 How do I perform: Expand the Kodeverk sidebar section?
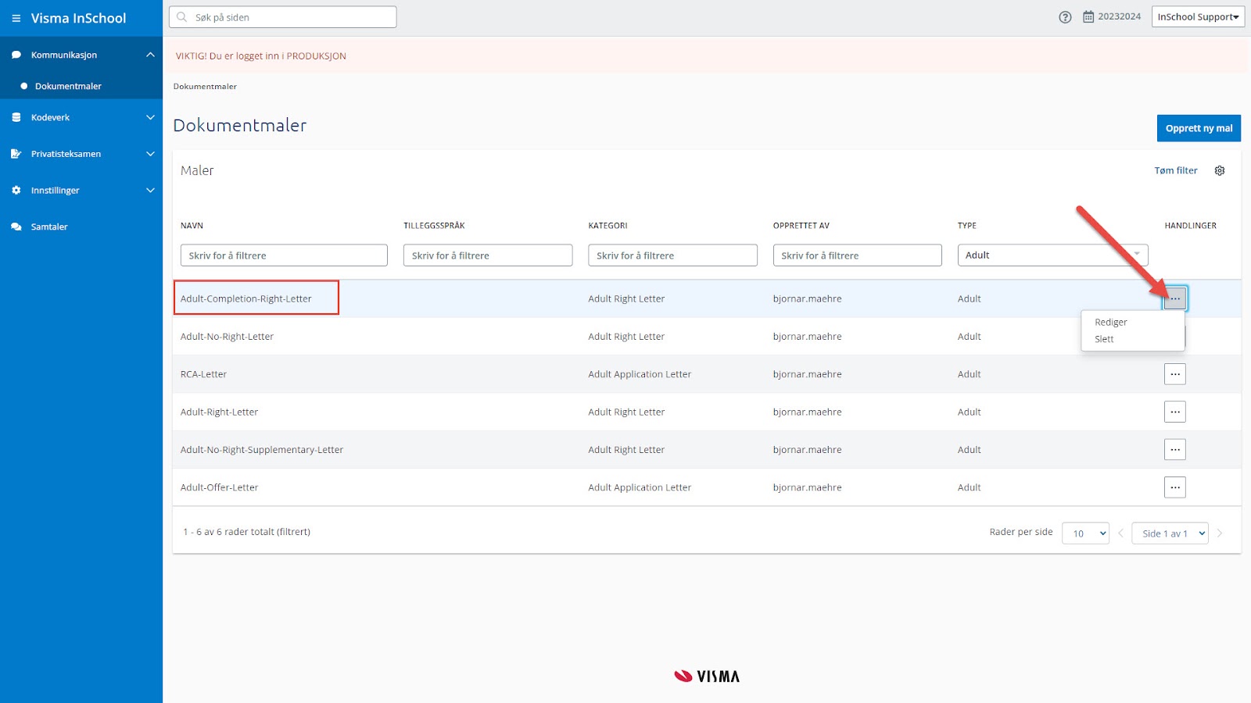pos(150,117)
